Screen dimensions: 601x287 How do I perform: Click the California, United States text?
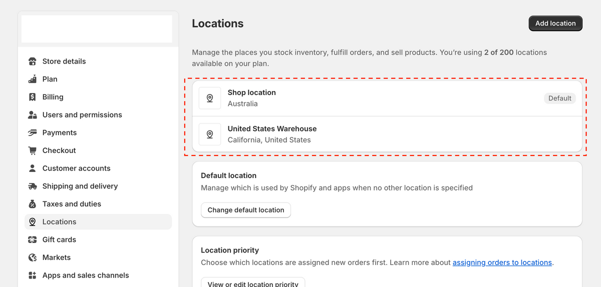coord(269,140)
